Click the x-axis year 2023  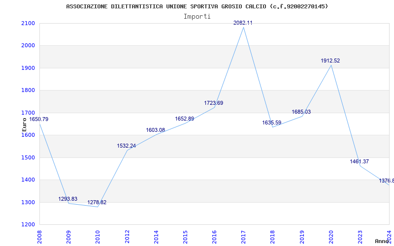pyautogui.click(x=361, y=237)
